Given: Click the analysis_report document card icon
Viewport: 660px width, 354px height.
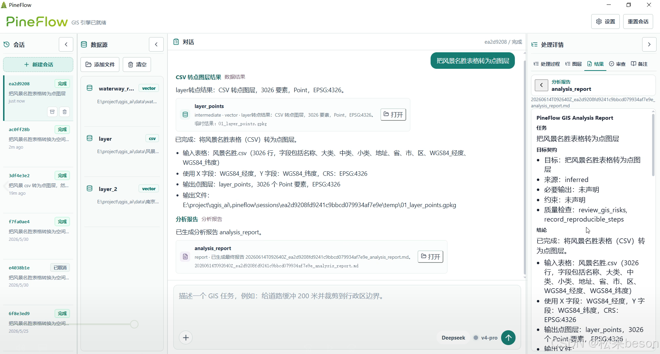Looking at the screenshot, I should [x=185, y=257].
